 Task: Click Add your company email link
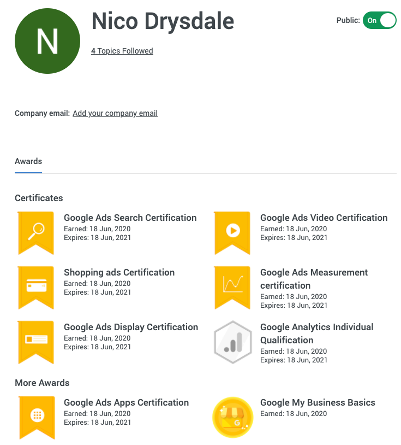tap(115, 113)
